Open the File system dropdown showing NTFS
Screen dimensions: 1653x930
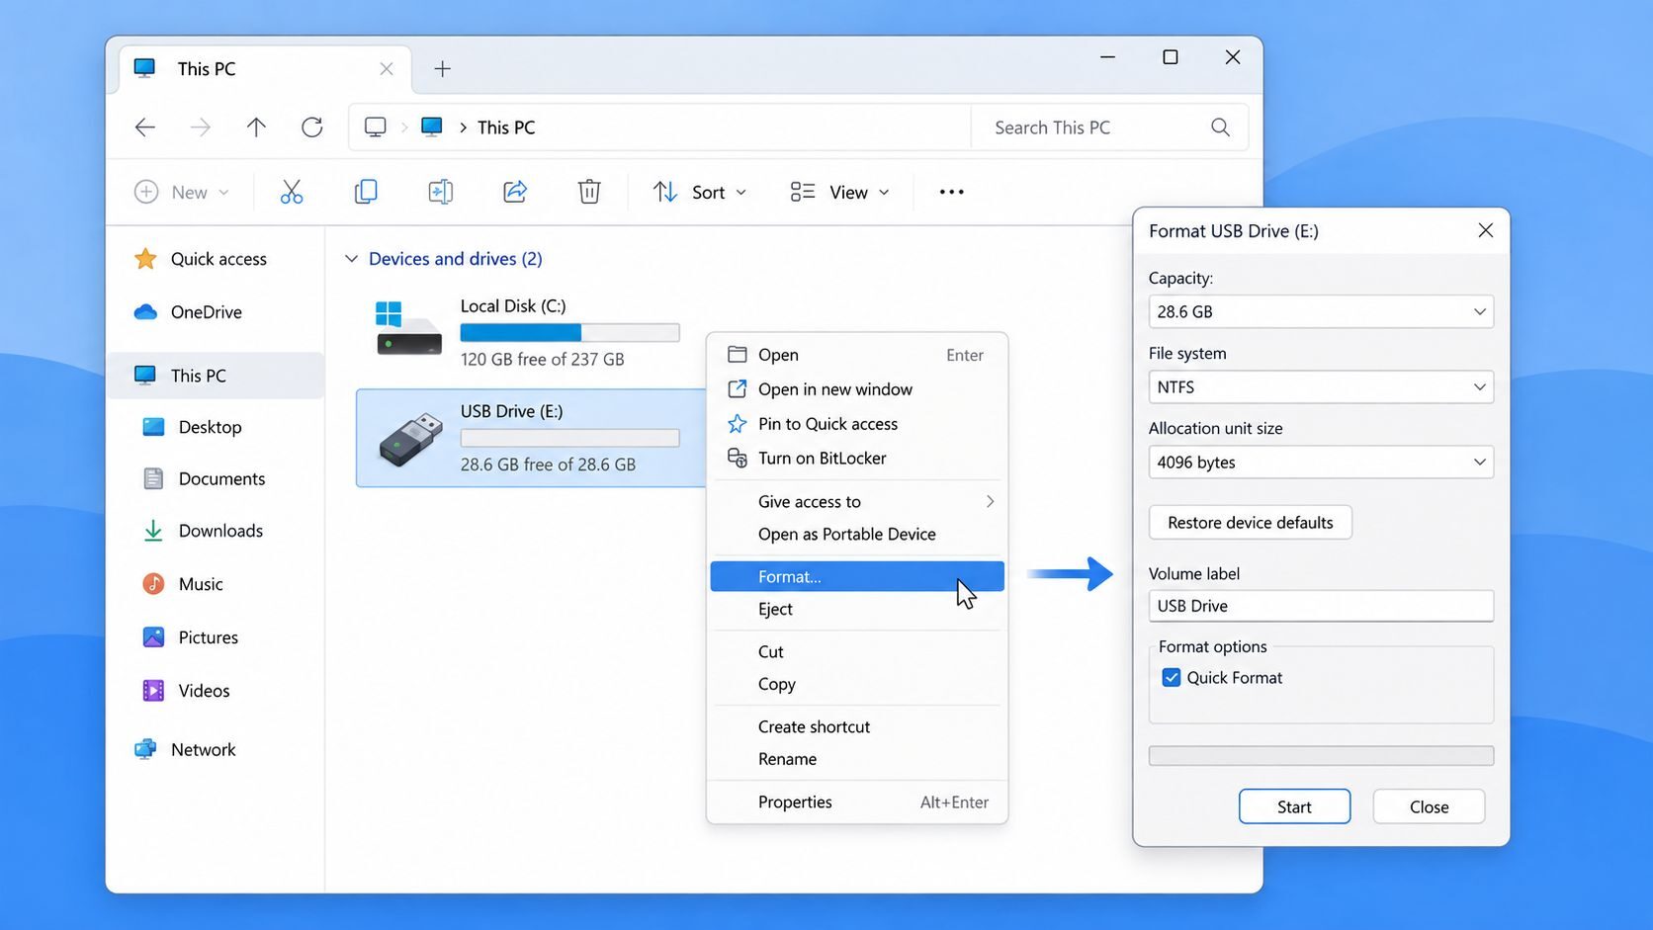click(1321, 387)
